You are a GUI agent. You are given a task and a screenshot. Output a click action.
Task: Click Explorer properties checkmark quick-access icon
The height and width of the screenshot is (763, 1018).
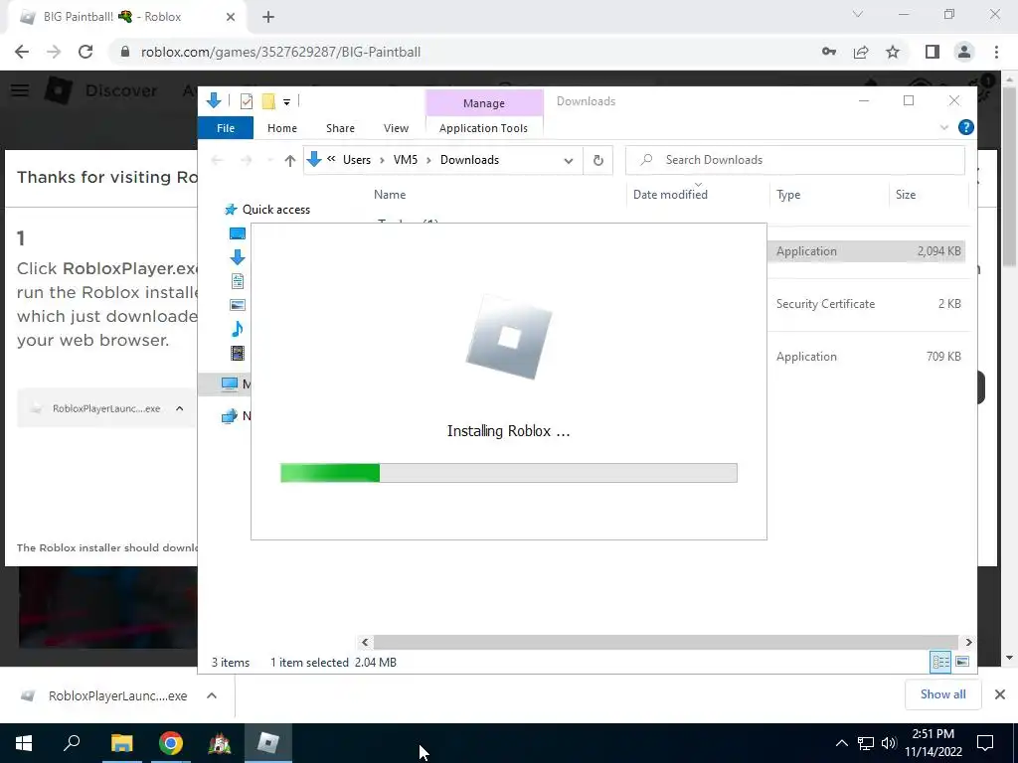pyautogui.click(x=247, y=101)
